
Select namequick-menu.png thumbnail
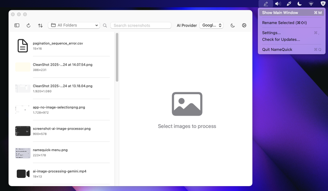[x=23, y=153]
